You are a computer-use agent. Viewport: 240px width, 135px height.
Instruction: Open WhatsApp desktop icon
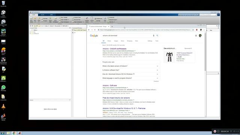tap(3, 88)
